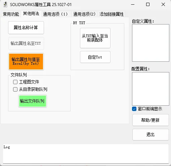
Task: Click inside the 自定义属性 list box
Action: click(x=151, y=43)
